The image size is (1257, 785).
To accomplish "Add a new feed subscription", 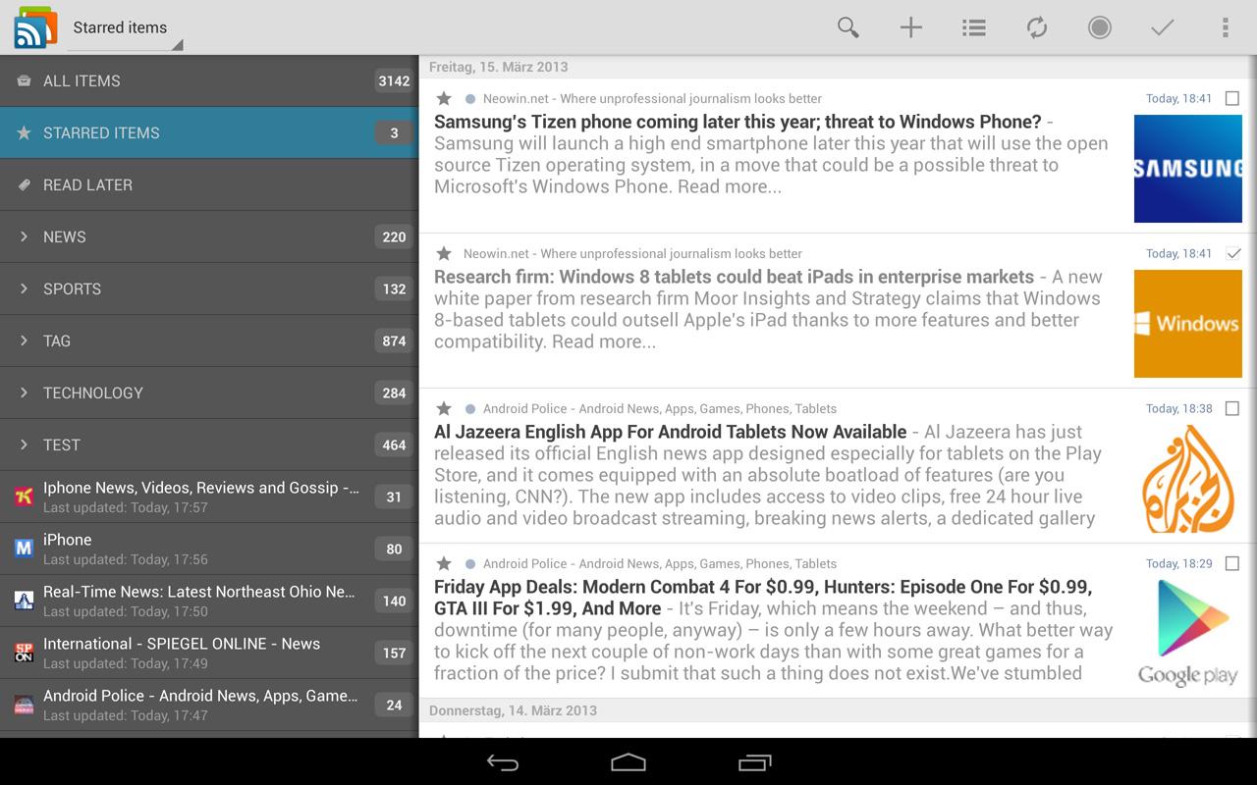I will point(910,27).
